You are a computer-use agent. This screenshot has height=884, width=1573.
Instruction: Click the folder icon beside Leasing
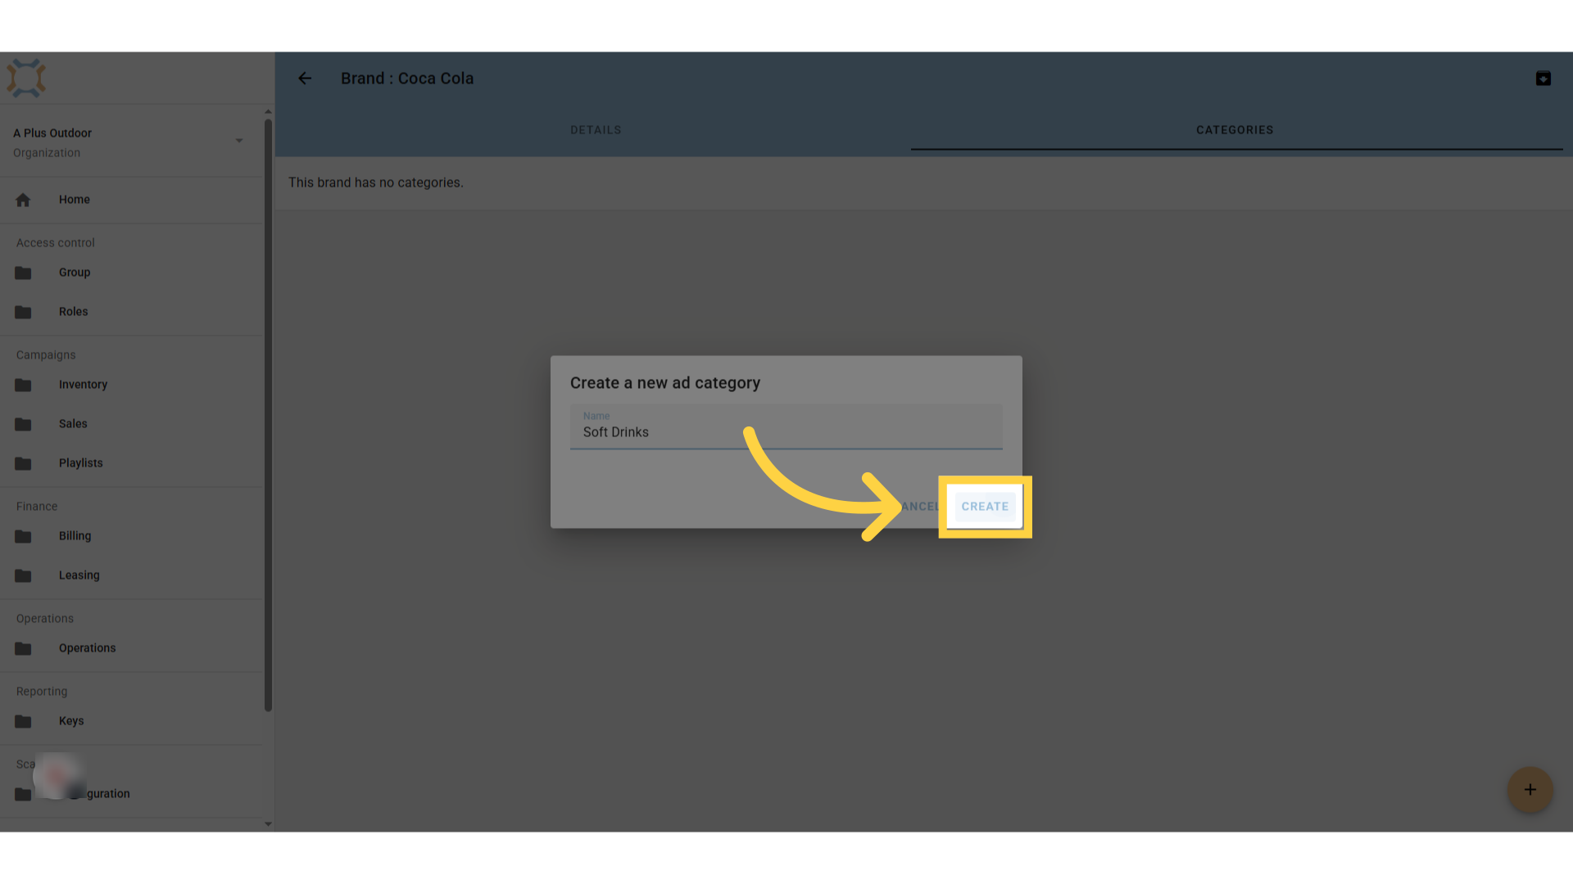(23, 575)
